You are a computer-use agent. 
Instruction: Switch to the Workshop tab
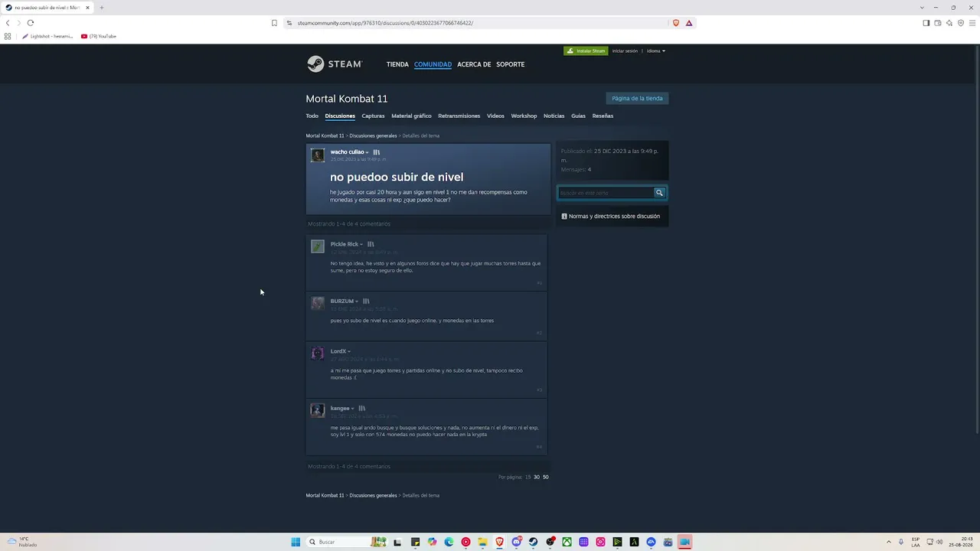(524, 116)
